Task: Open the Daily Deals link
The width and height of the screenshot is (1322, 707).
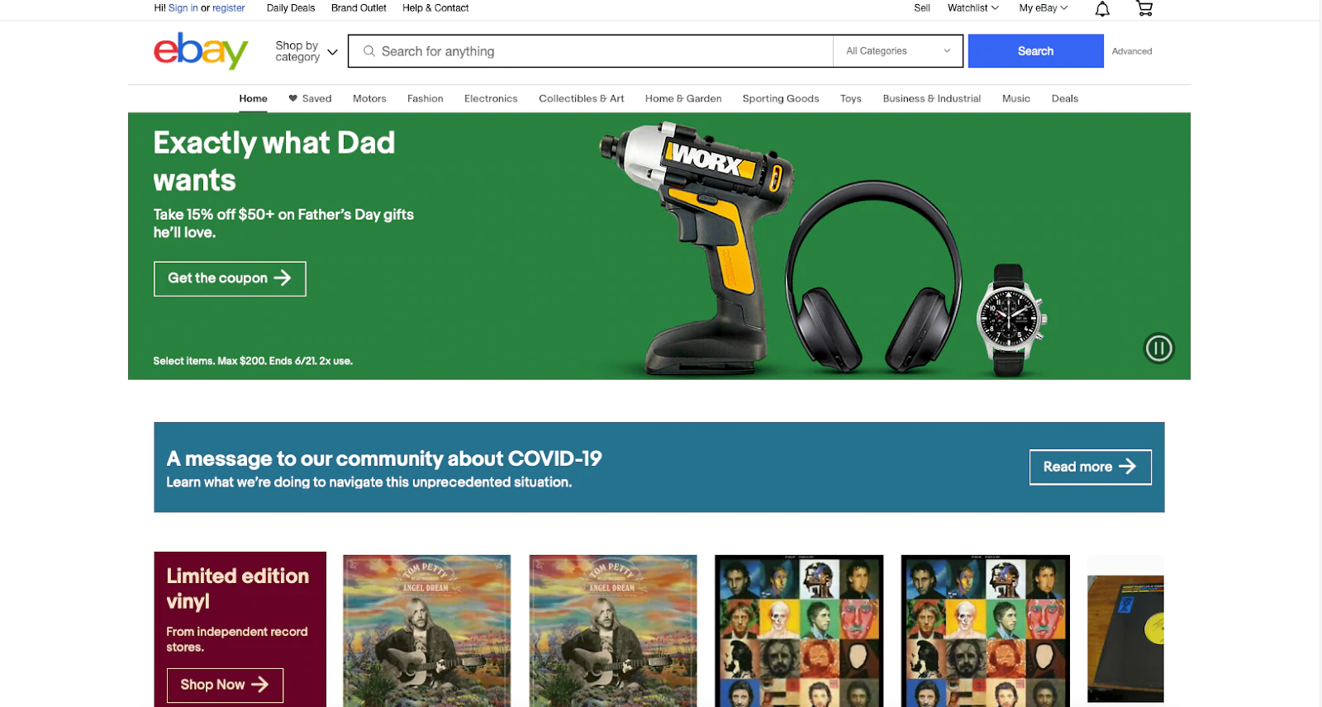Action: pos(291,8)
